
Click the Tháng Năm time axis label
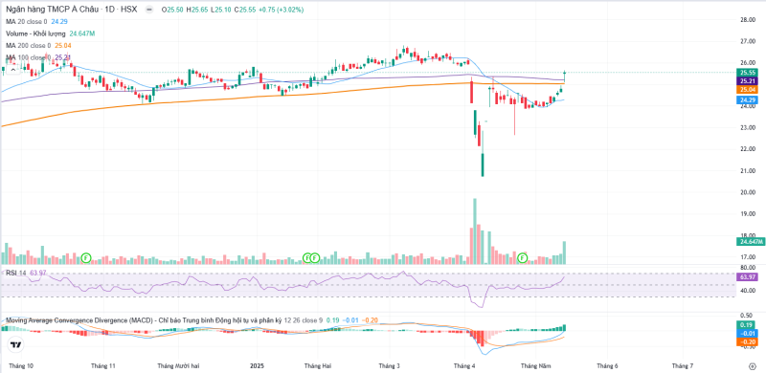535,365
